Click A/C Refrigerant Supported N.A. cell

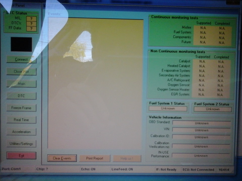202,80
